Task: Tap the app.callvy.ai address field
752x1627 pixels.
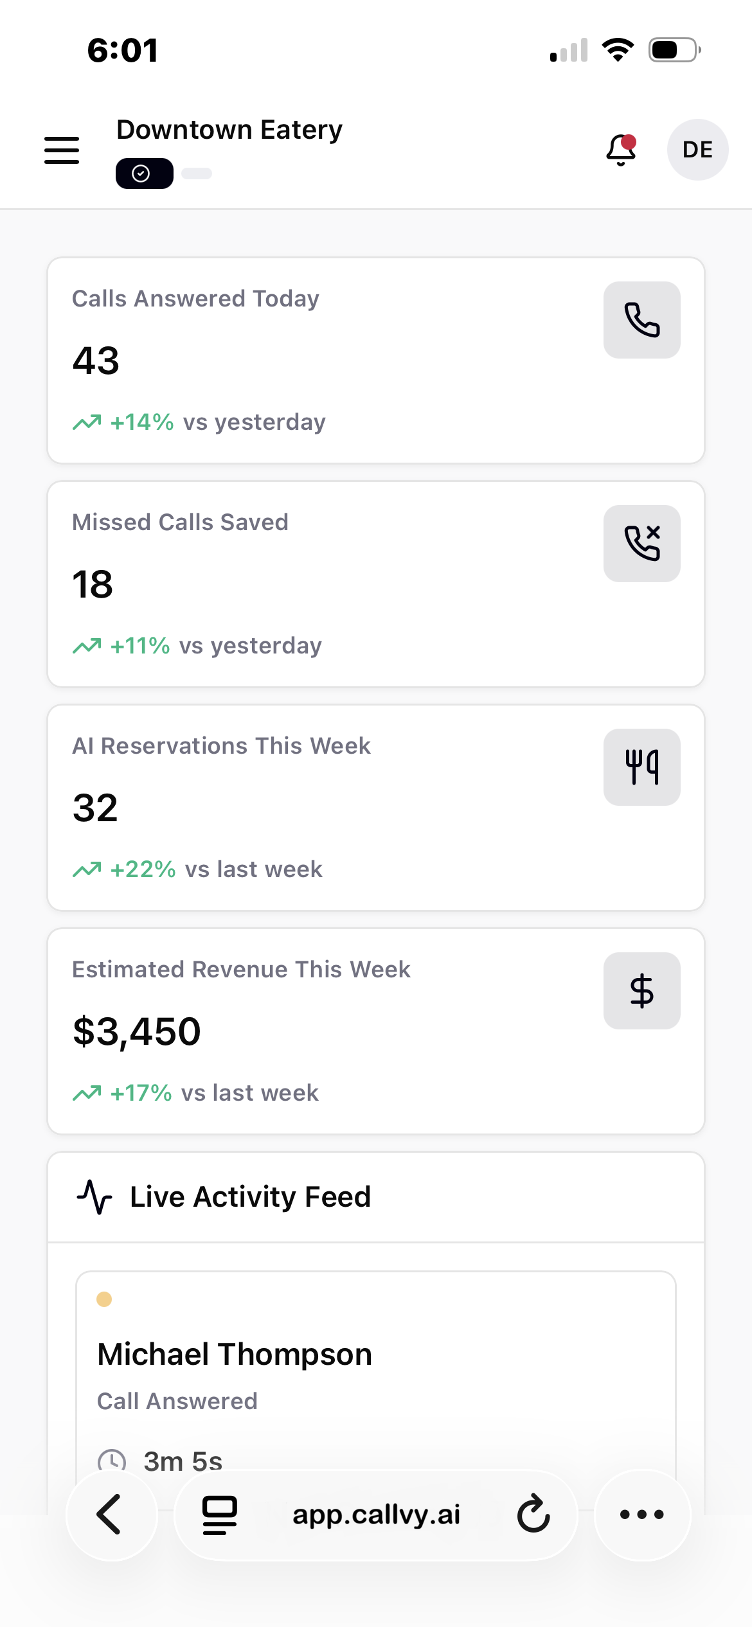Action: click(x=376, y=1515)
